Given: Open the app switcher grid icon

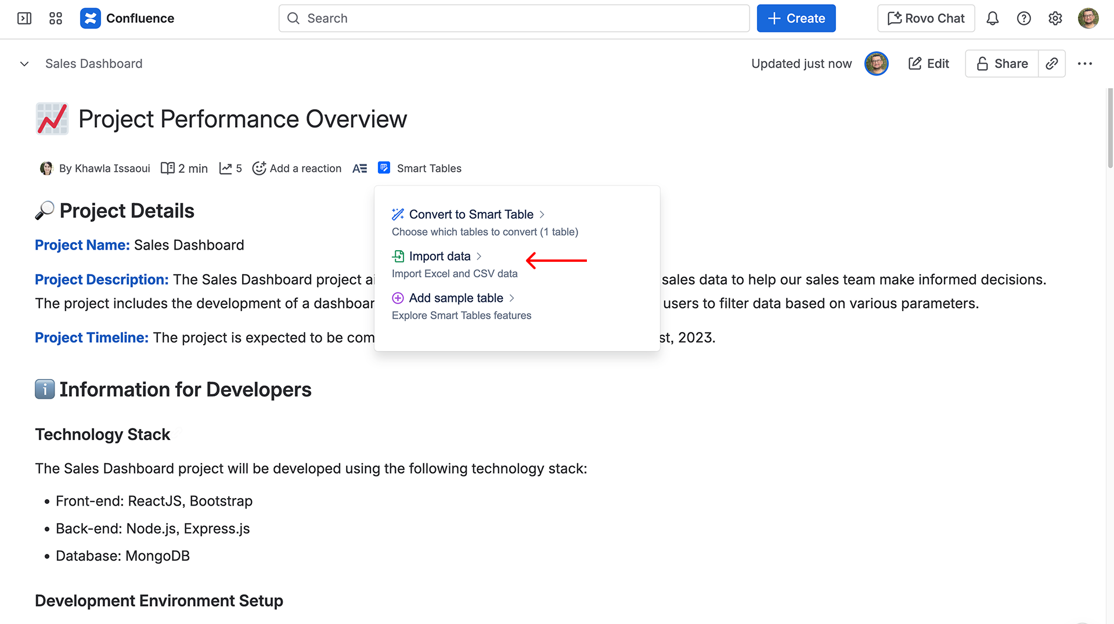Looking at the screenshot, I should pyautogui.click(x=56, y=19).
